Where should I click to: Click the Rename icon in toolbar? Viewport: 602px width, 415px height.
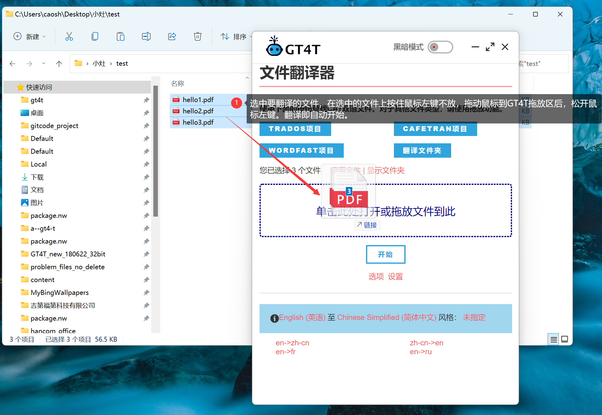point(146,37)
